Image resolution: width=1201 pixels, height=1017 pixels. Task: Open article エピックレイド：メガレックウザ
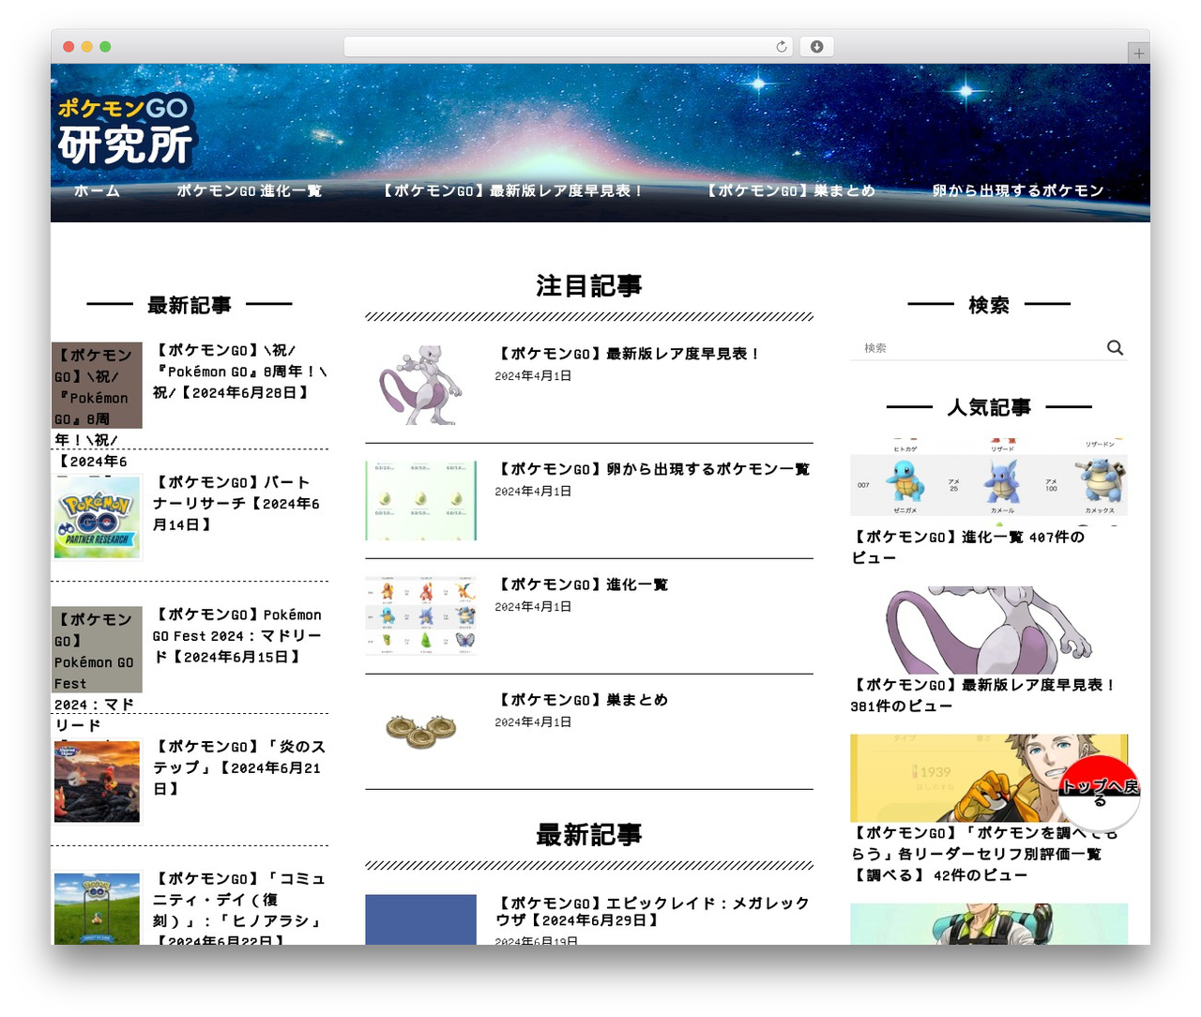pos(653,911)
